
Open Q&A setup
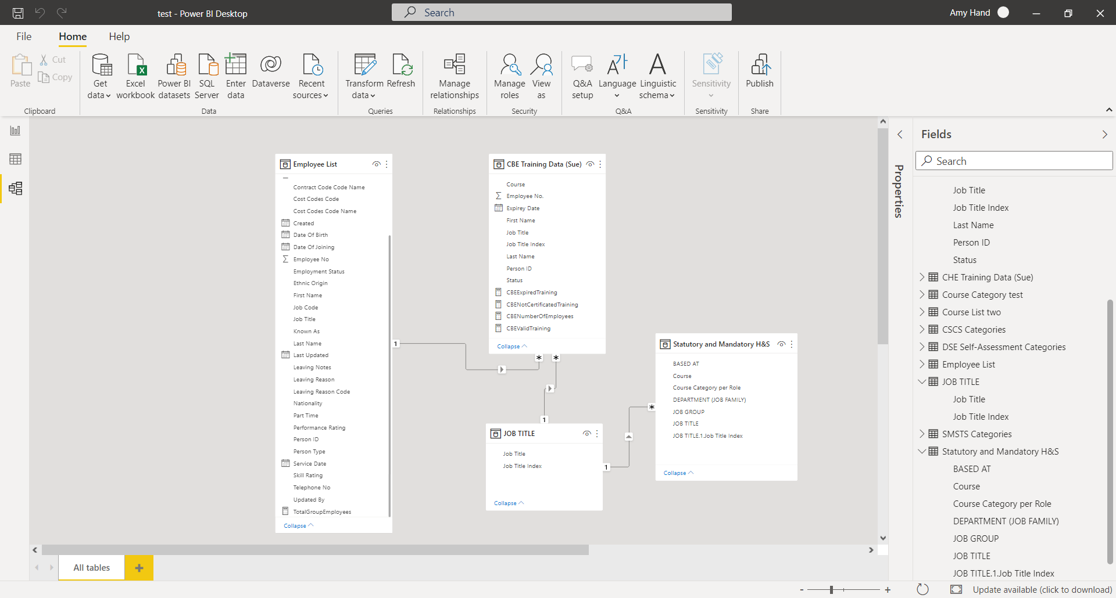pos(582,77)
